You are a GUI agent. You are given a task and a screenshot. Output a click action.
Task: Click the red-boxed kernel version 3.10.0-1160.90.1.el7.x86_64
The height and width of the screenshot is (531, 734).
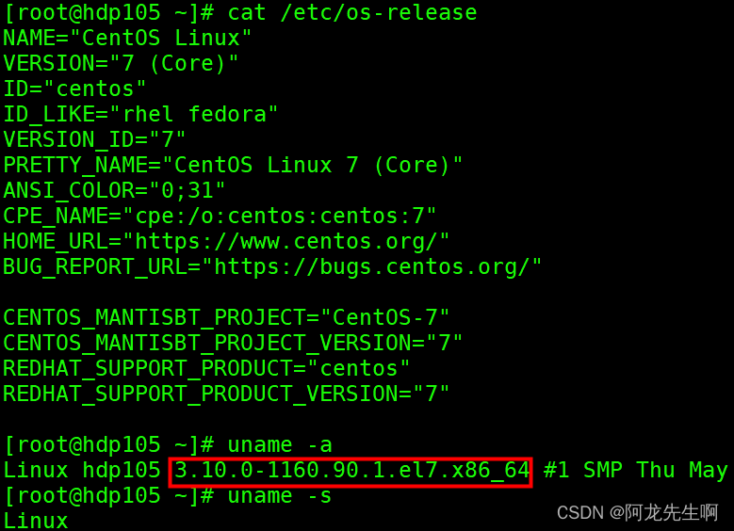click(351, 470)
